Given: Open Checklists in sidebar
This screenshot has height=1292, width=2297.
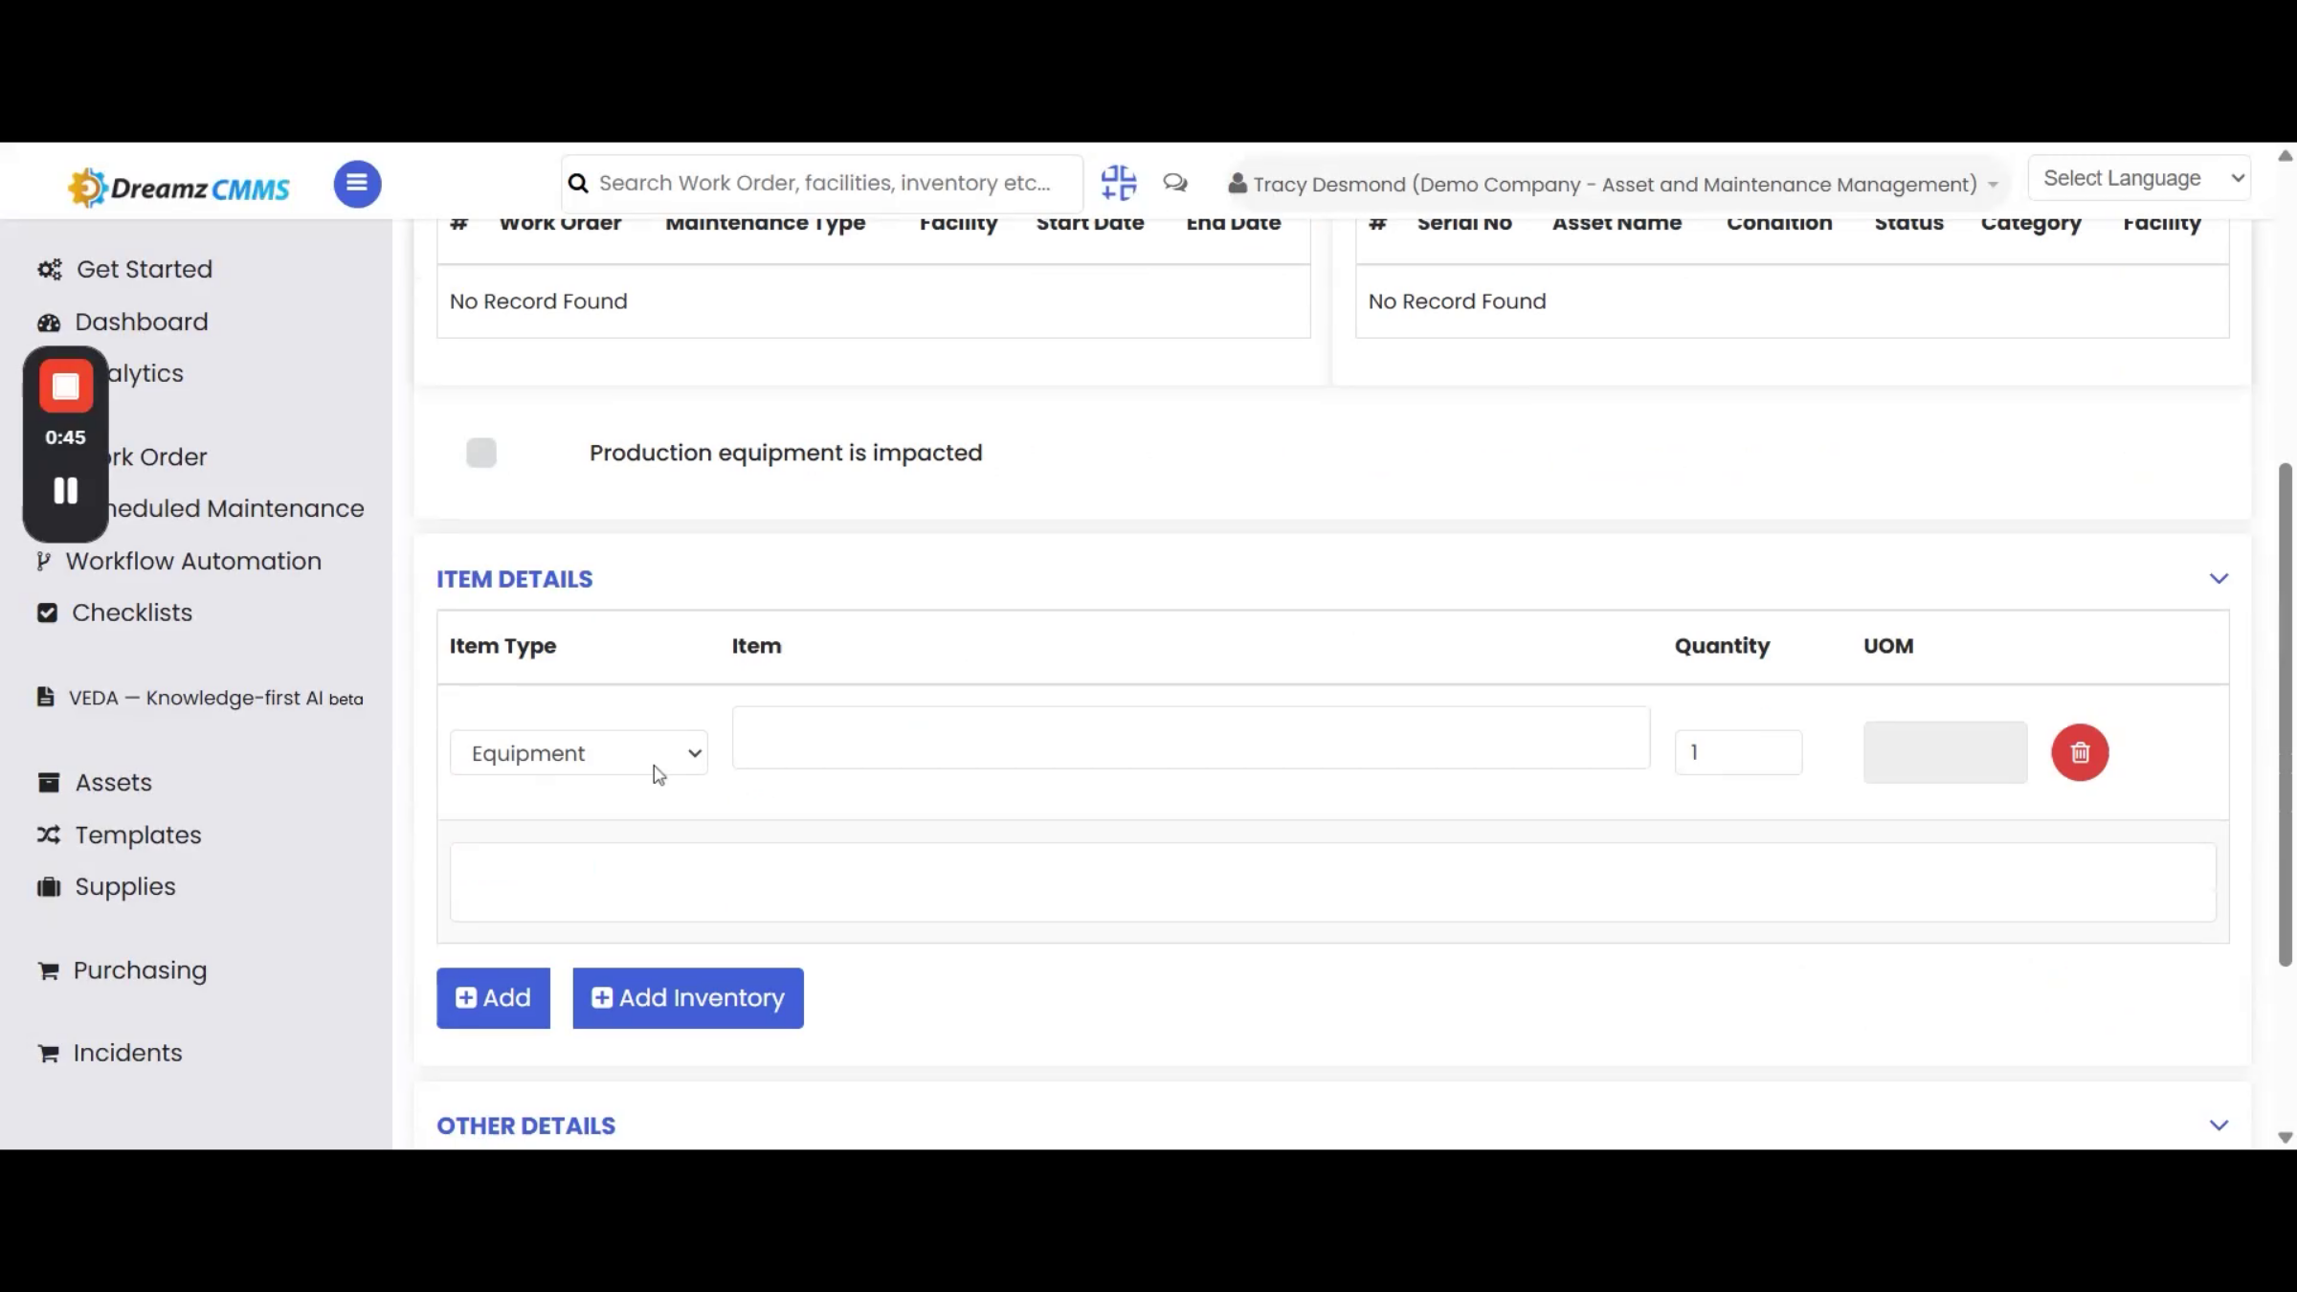Looking at the screenshot, I should tap(132, 613).
